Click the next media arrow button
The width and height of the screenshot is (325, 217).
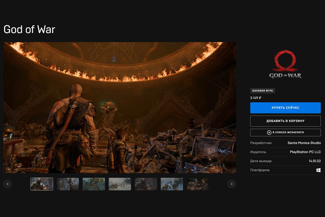point(232,184)
